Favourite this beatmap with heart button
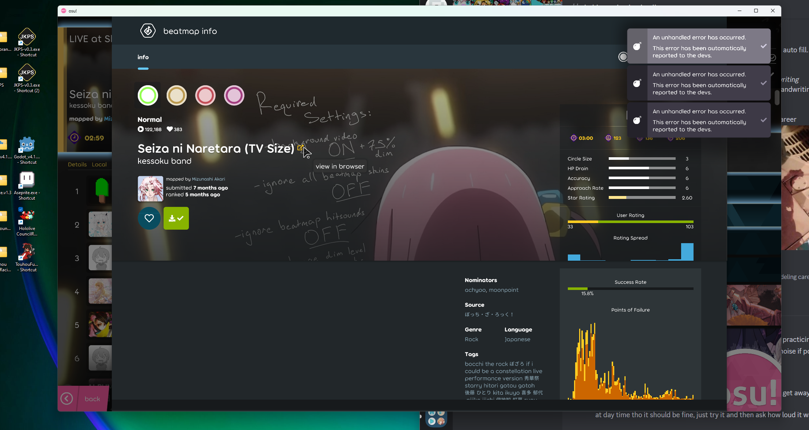 (149, 218)
